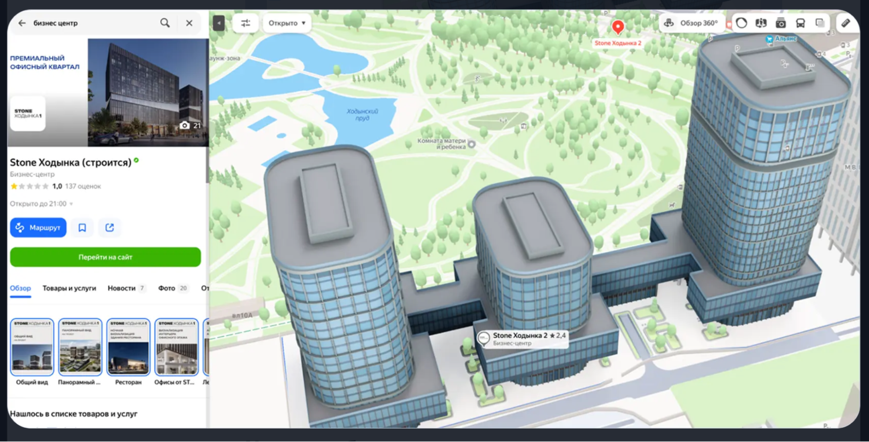Show public transport with bus icon
The image size is (869, 442).
coord(800,23)
